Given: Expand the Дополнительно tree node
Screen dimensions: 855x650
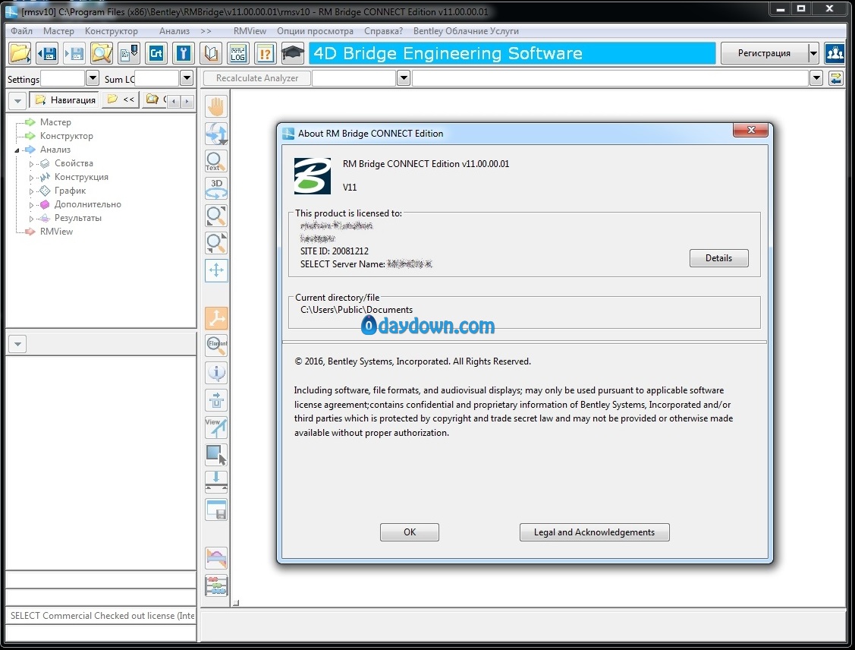Looking at the screenshot, I should tap(31, 205).
